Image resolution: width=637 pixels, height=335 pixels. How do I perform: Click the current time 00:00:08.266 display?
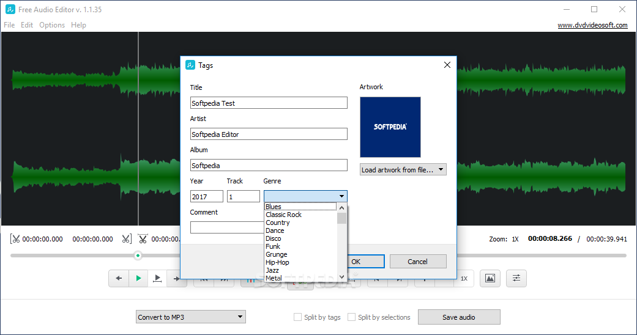549,239
